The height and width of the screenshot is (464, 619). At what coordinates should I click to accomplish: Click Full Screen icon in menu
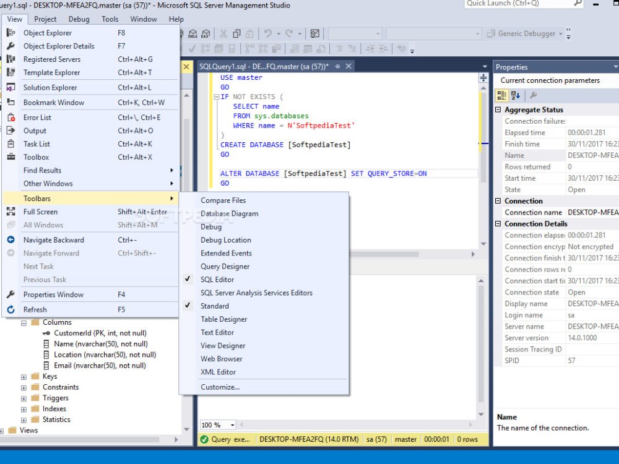coord(11,212)
